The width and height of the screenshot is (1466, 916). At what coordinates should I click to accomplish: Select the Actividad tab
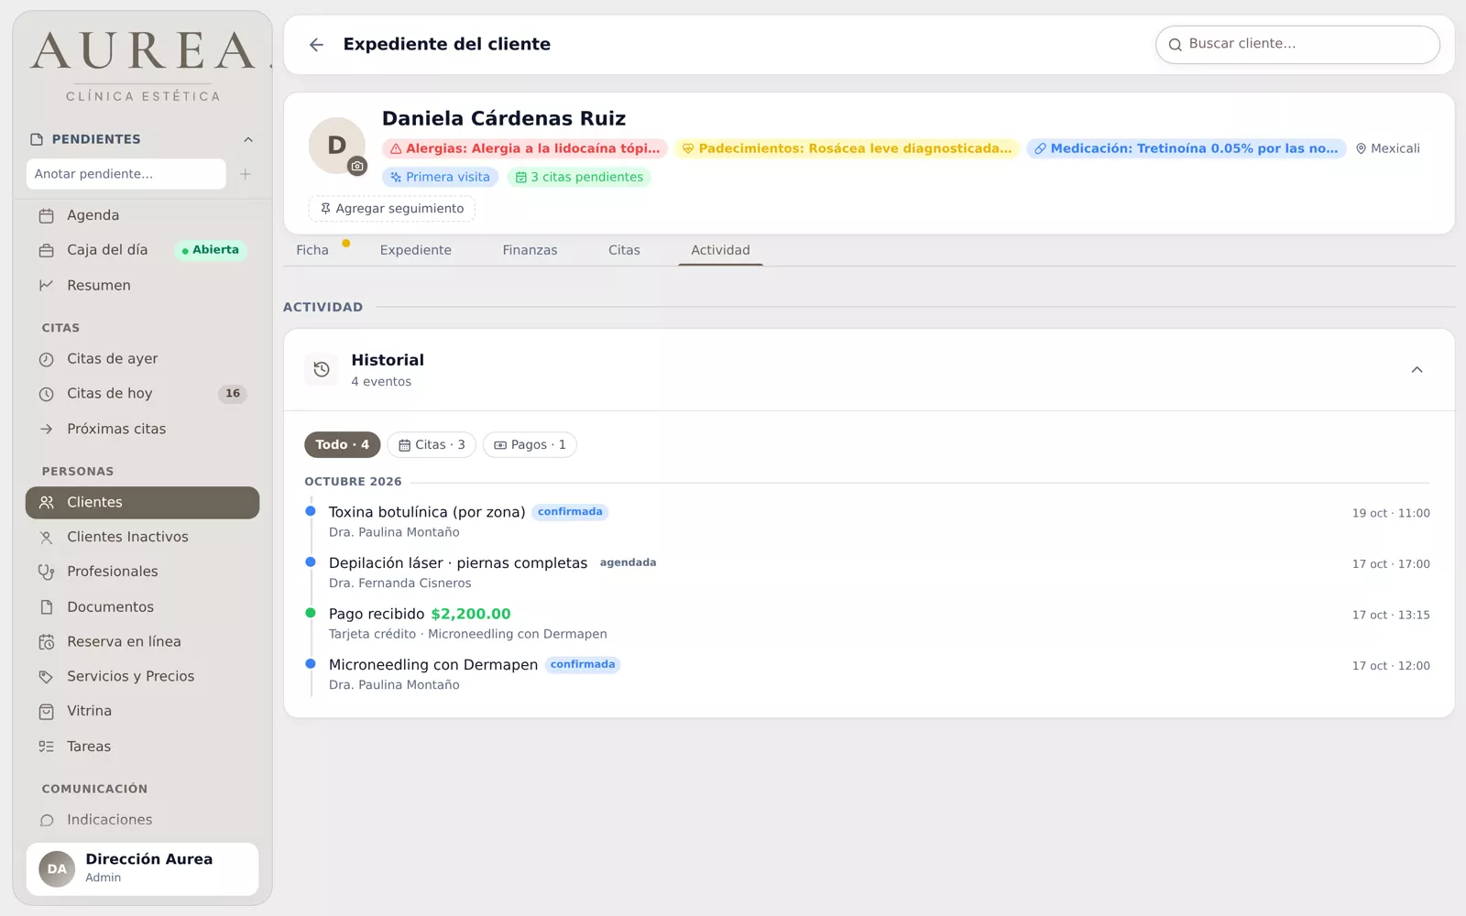(x=720, y=250)
